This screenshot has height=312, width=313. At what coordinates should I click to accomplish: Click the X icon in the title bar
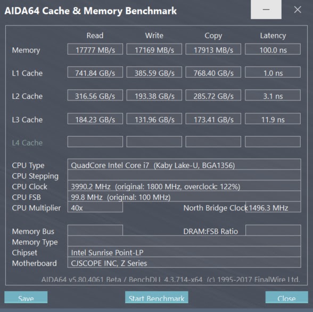(x=298, y=10)
